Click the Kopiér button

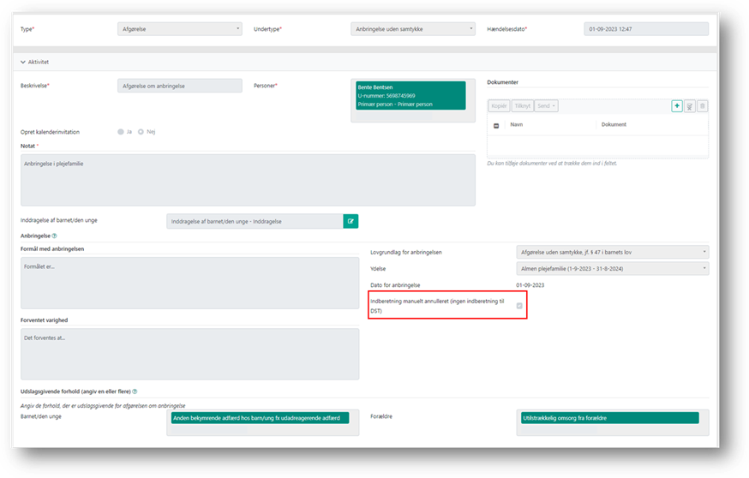(499, 106)
